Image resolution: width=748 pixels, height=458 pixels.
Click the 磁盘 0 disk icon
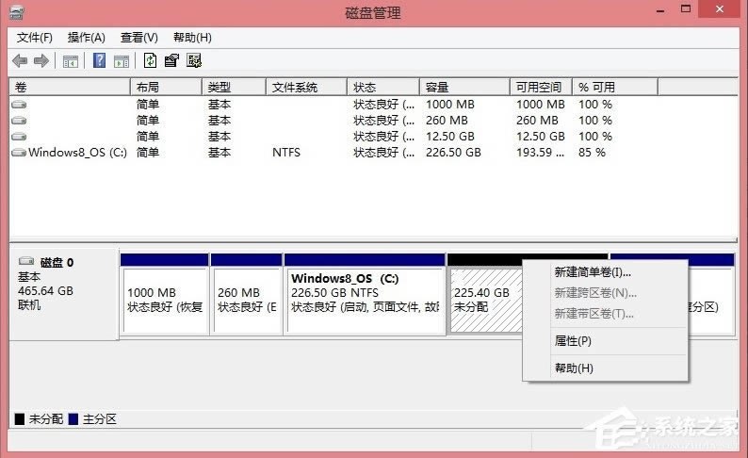point(26,261)
